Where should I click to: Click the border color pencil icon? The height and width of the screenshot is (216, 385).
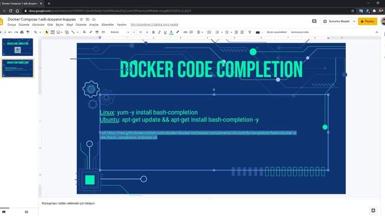[x=91, y=32]
